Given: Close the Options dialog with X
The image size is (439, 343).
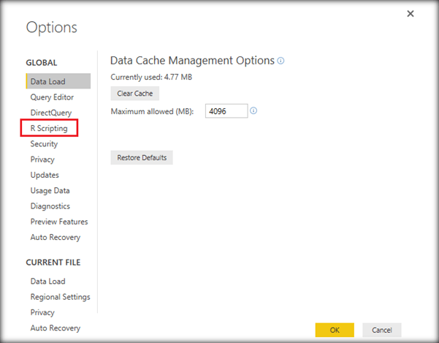Looking at the screenshot, I should 410,14.
